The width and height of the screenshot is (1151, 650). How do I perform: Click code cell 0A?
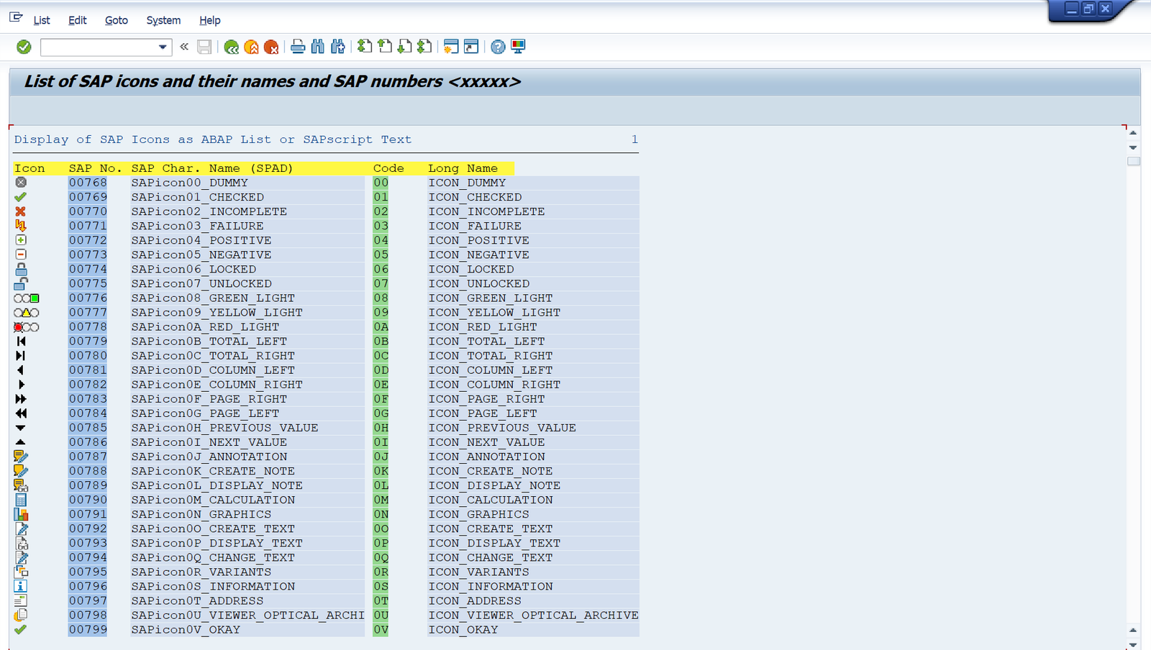click(x=381, y=326)
